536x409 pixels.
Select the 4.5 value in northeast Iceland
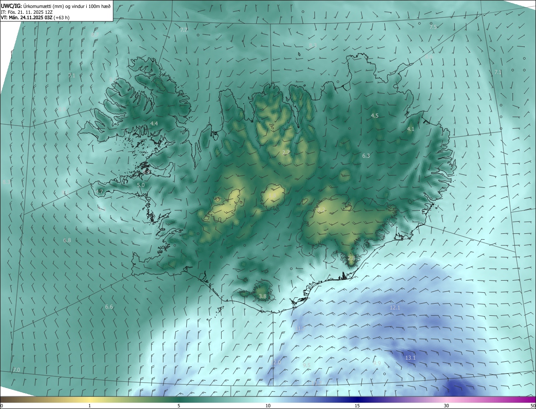click(x=375, y=115)
